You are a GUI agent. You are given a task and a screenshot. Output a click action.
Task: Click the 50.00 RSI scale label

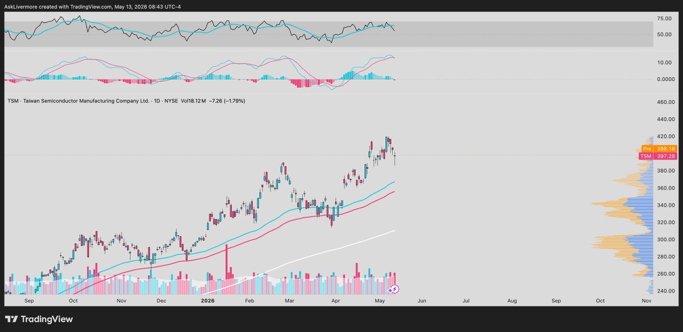(664, 34)
